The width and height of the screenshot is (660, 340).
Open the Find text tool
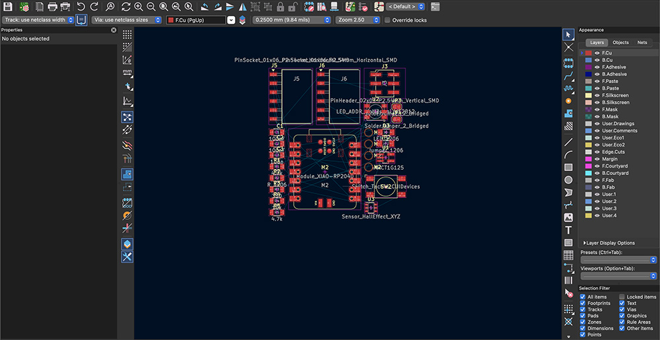click(110, 7)
